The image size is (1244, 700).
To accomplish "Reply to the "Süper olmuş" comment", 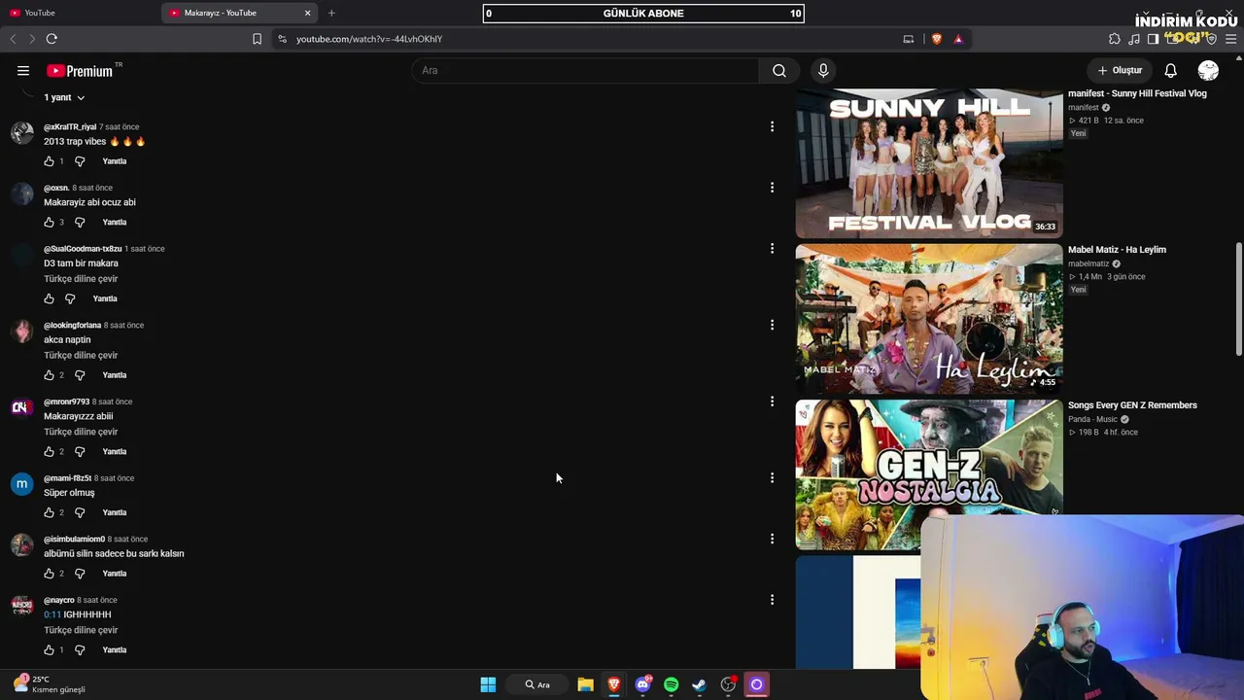I will [115, 512].
